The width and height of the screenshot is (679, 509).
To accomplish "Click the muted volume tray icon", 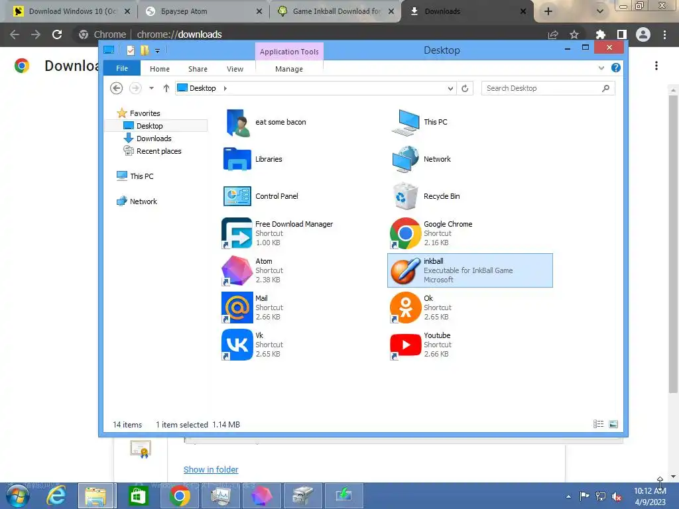I will pos(617,496).
